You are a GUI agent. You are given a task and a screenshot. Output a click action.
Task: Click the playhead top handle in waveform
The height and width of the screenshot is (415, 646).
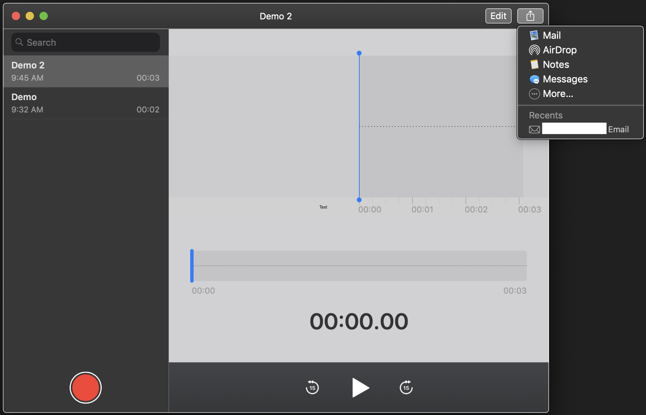click(359, 53)
